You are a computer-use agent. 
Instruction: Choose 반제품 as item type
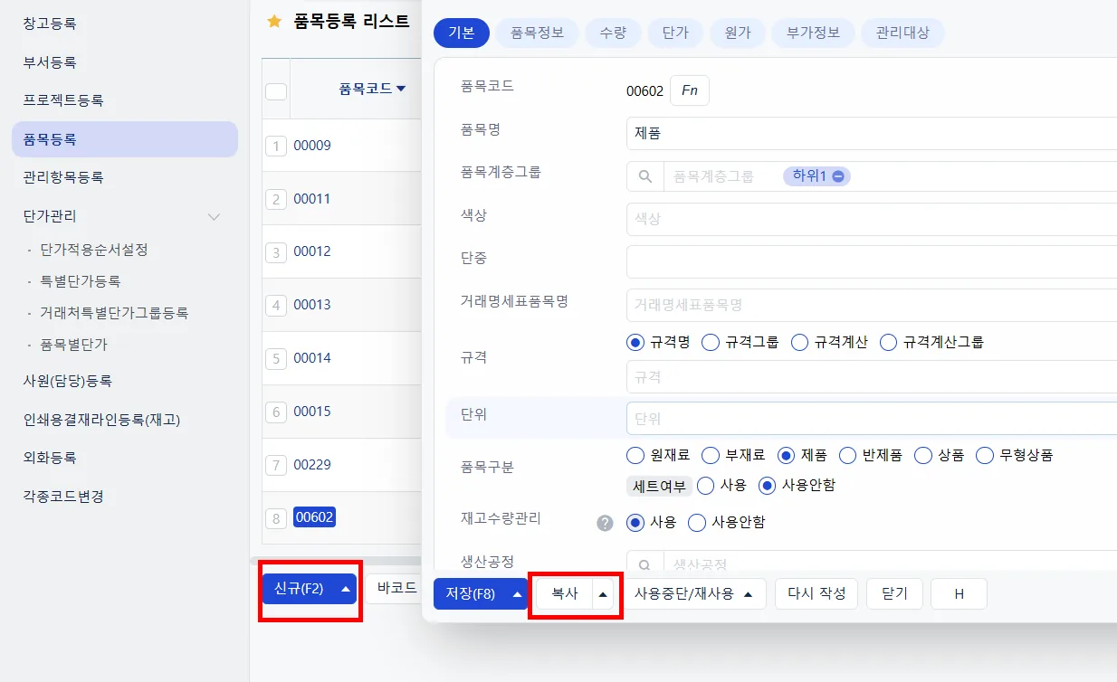[847, 455]
